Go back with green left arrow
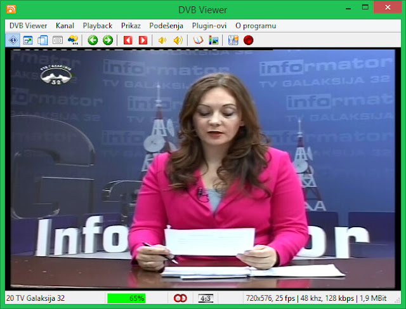The image size is (406, 309). 93,40
